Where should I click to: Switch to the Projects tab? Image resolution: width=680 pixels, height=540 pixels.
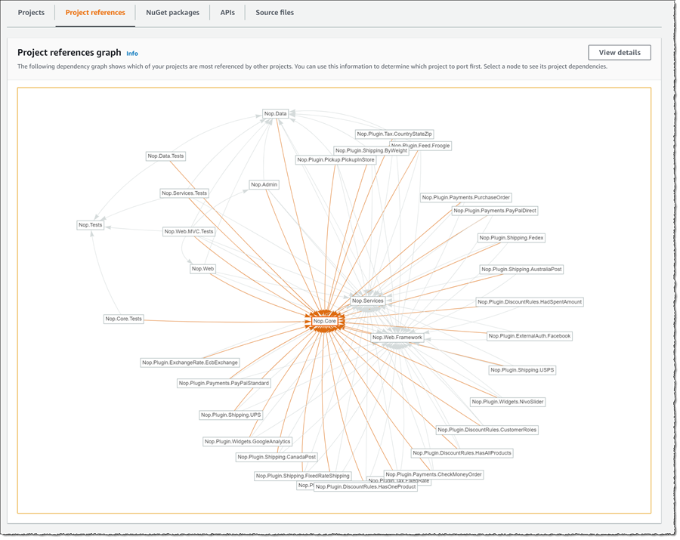click(30, 12)
